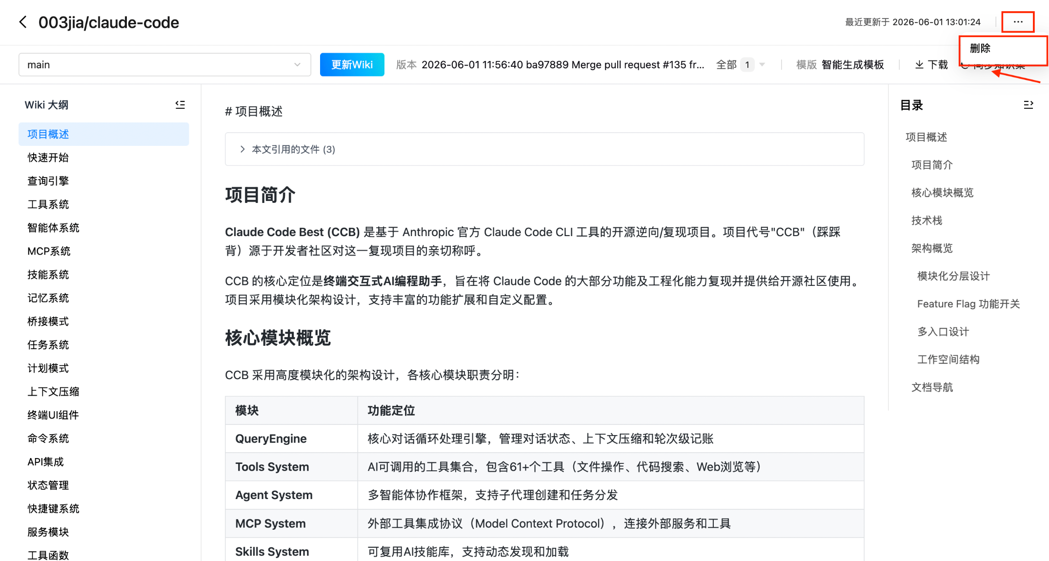Viewport: 1049px width, 561px height.
Task: Collapse the 目录 table of contents panel
Action: (1028, 105)
